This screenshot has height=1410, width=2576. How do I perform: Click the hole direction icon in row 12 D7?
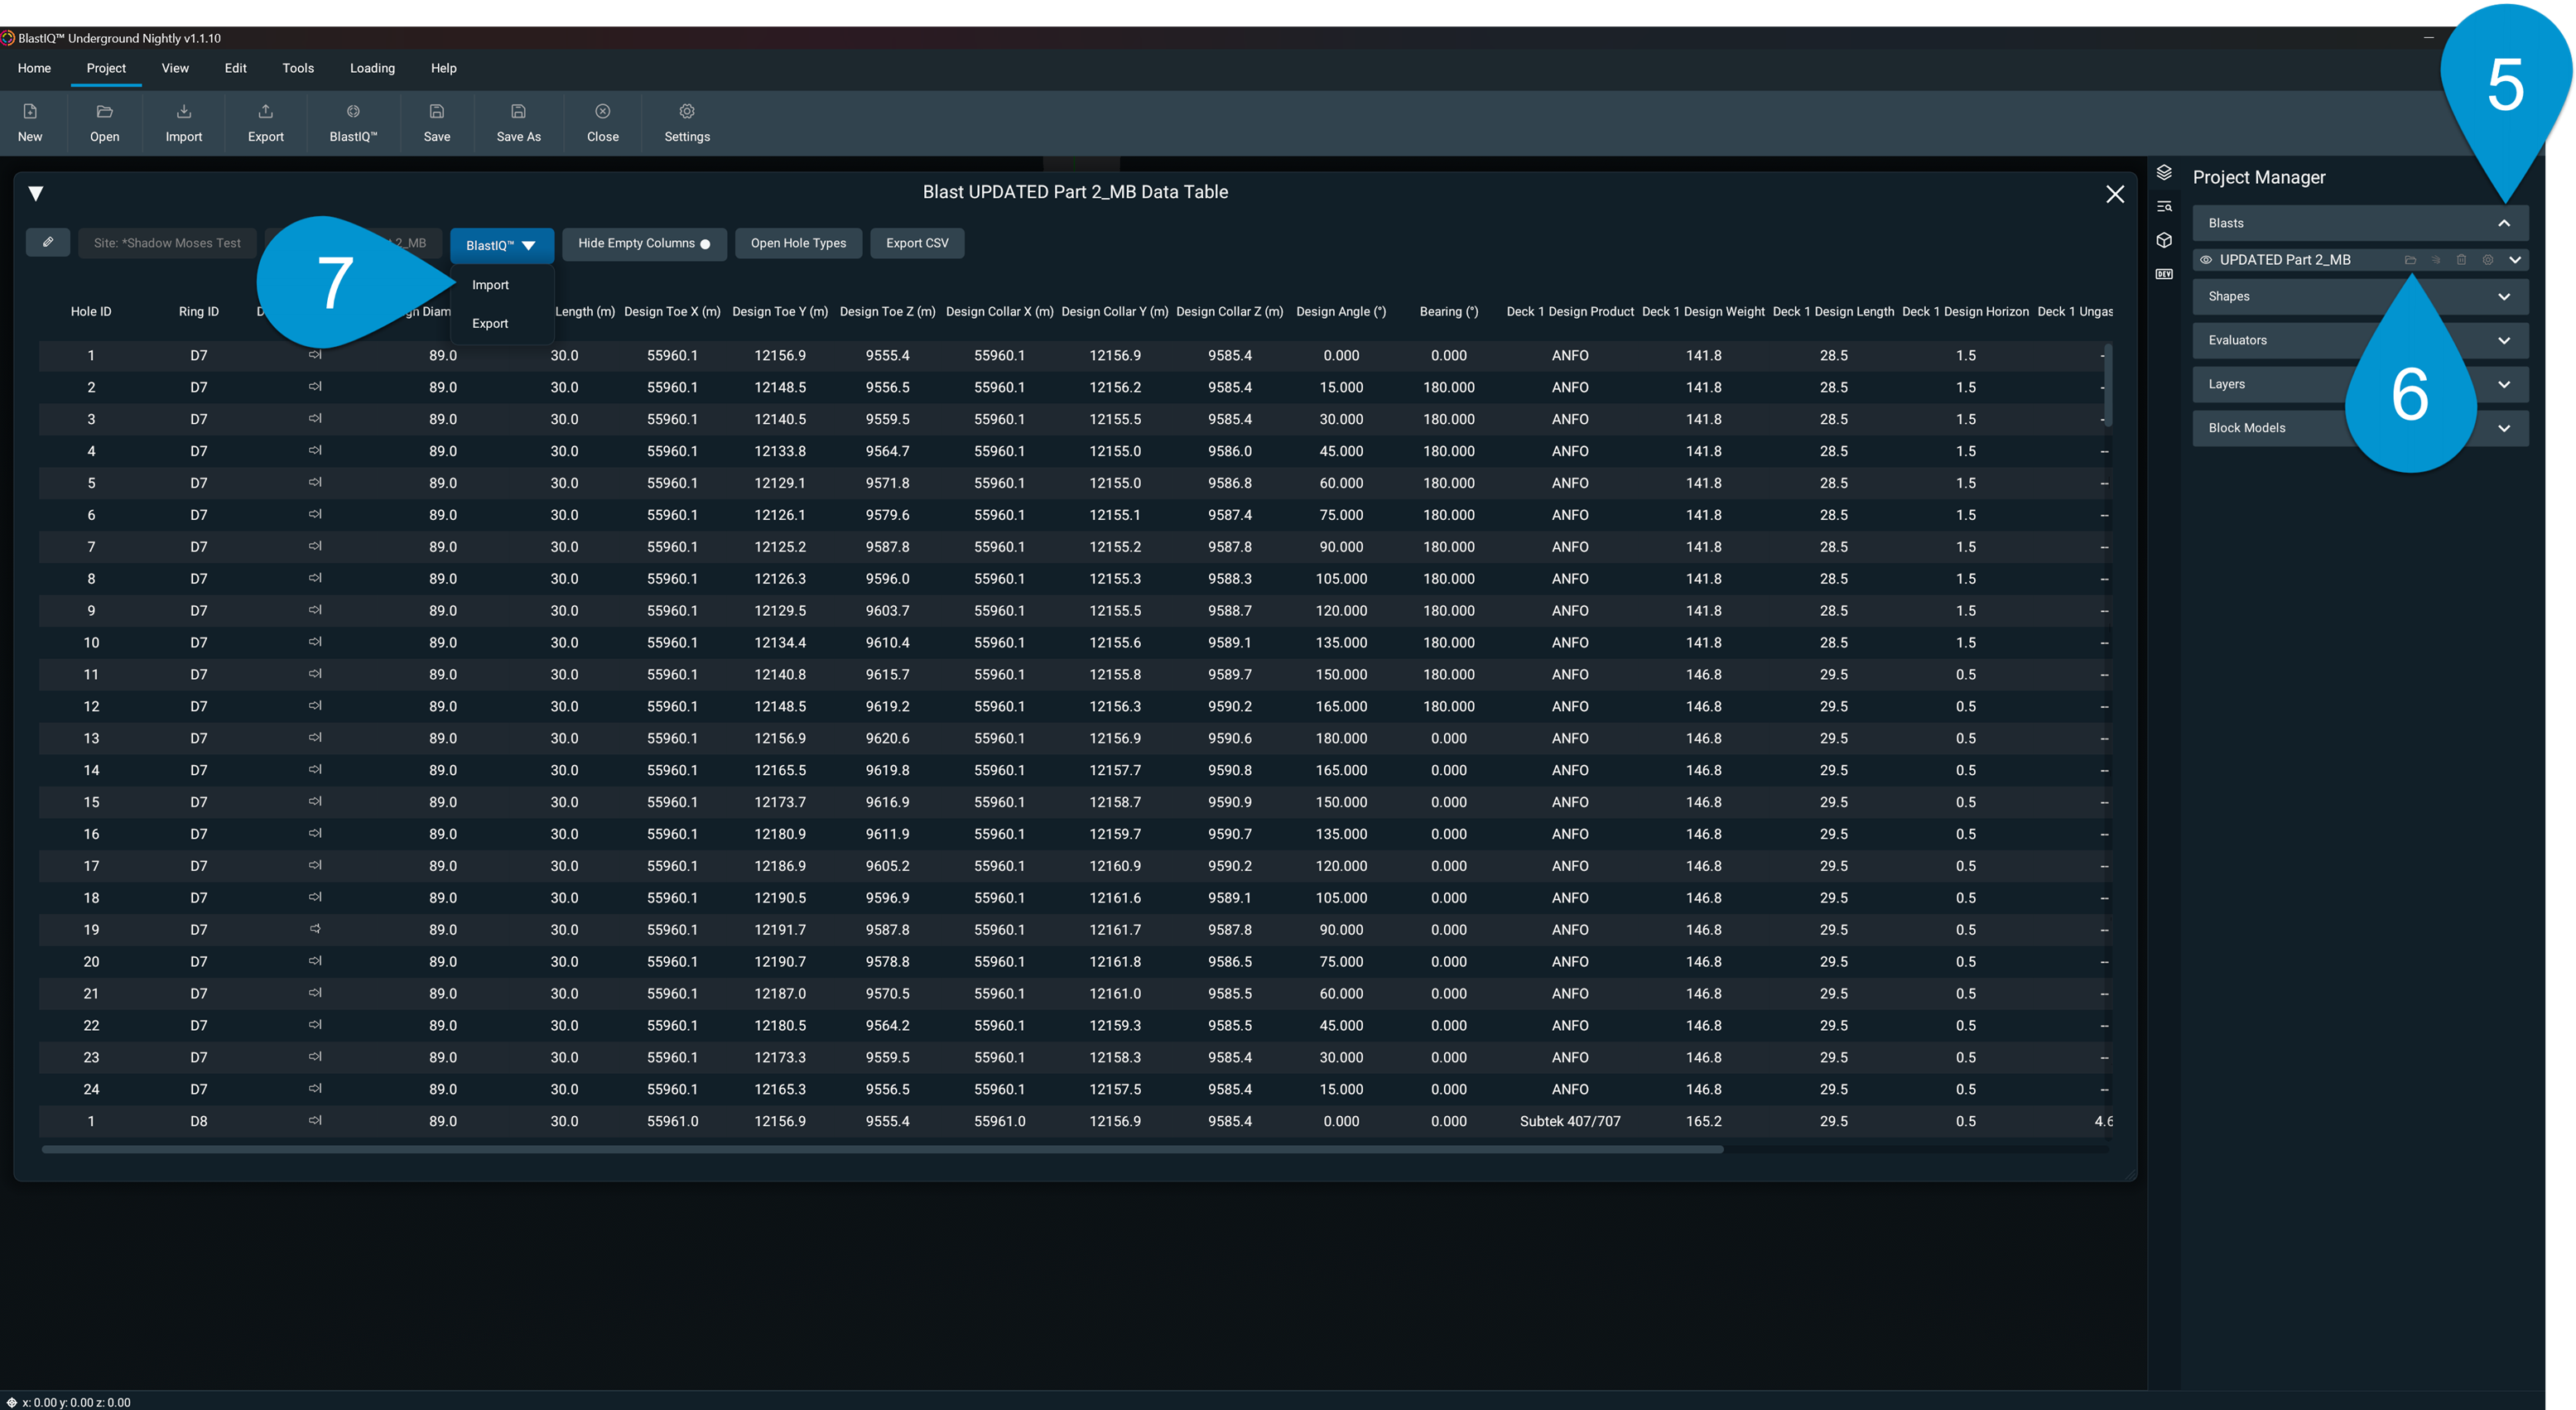click(315, 706)
